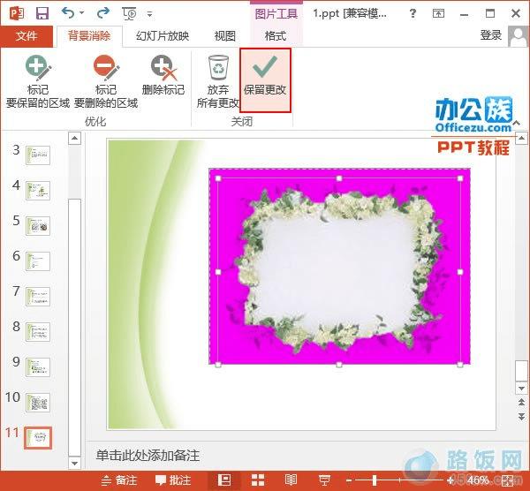Viewport: 530px width, 491px height.
Task: Click 单击此处添加备注 notes field
Action: coord(148,456)
